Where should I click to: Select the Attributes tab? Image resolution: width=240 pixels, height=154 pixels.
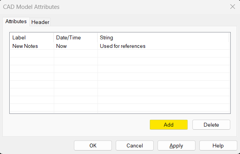pos(16,22)
